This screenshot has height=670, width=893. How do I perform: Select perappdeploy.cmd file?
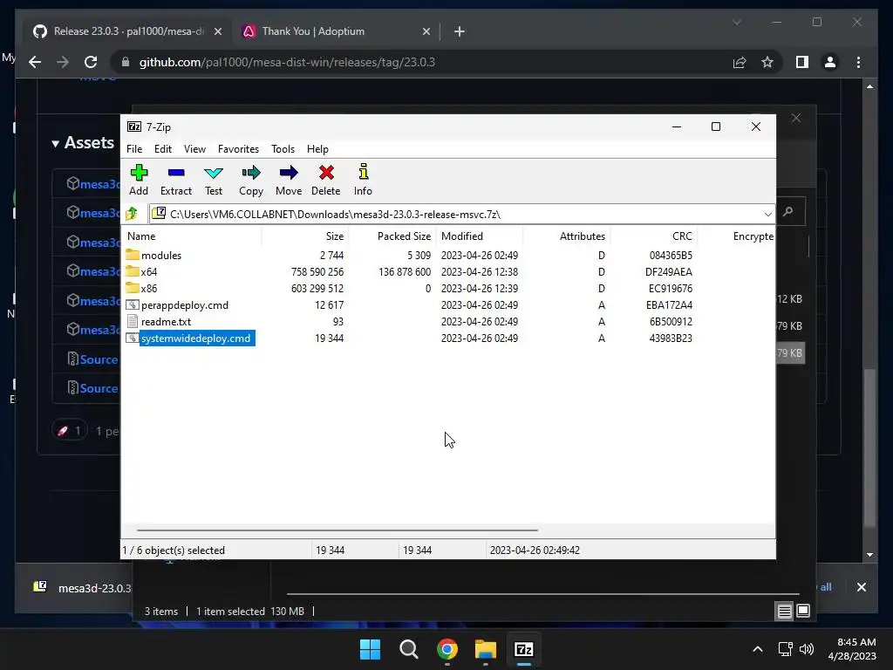click(177, 304)
